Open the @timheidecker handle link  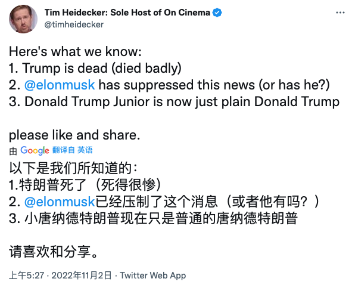click(x=74, y=24)
